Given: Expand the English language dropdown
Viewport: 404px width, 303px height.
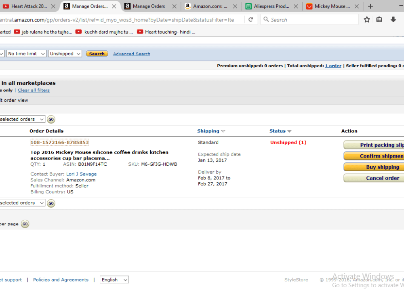Looking at the screenshot, I should [x=114, y=280].
